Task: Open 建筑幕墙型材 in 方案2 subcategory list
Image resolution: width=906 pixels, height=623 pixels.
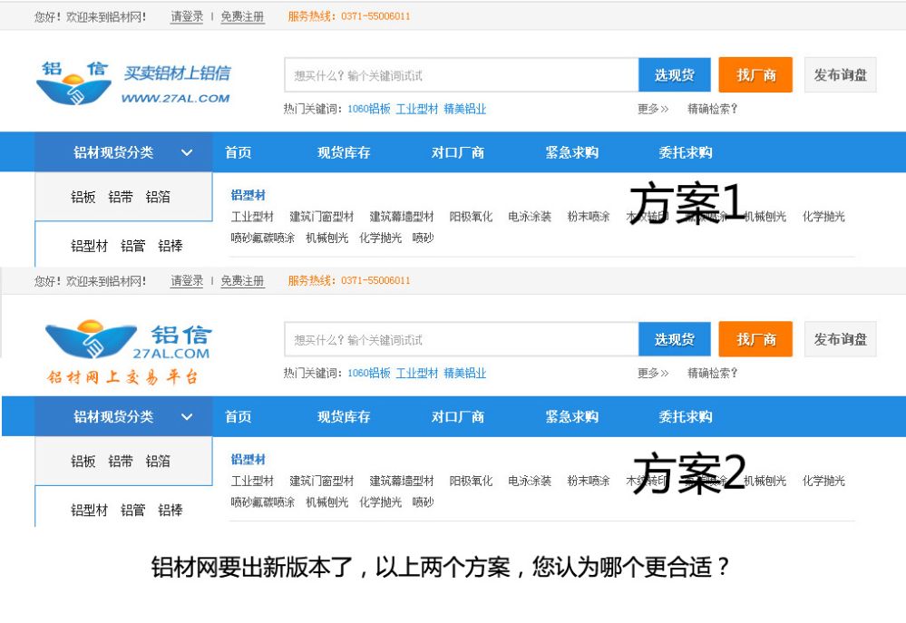Action: pyautogui.click(x=402, y=481)
